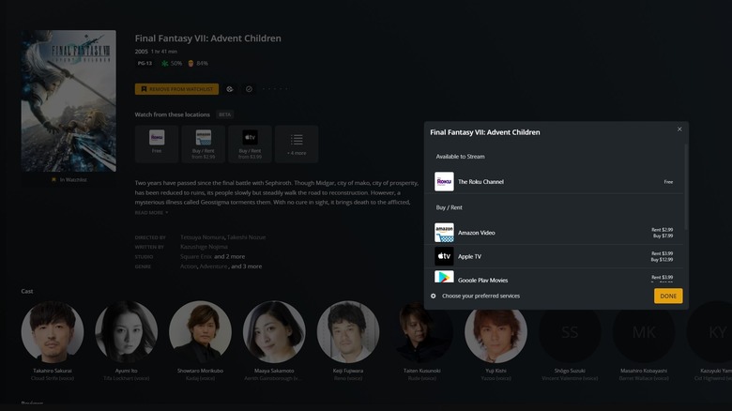The height and width of the screenshot is (411, 732).
Task: Open director Tetsuya Nomura's page
Action: (x=204, y=237)
